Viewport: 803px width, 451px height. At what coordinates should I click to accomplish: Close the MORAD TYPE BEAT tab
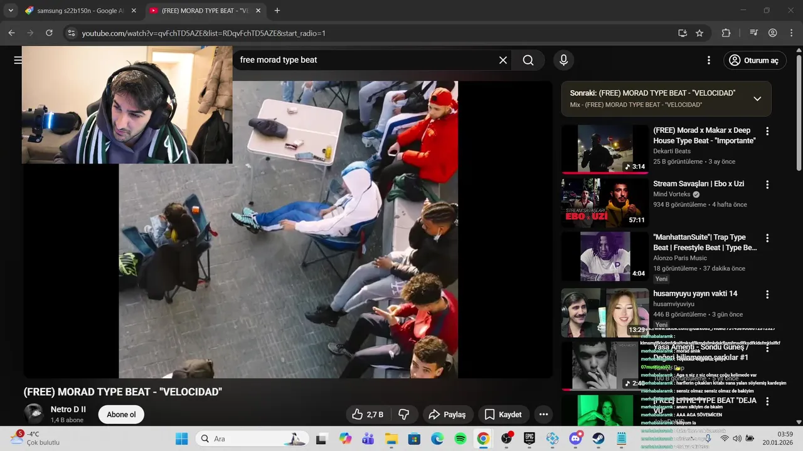(x=258, y=11)
